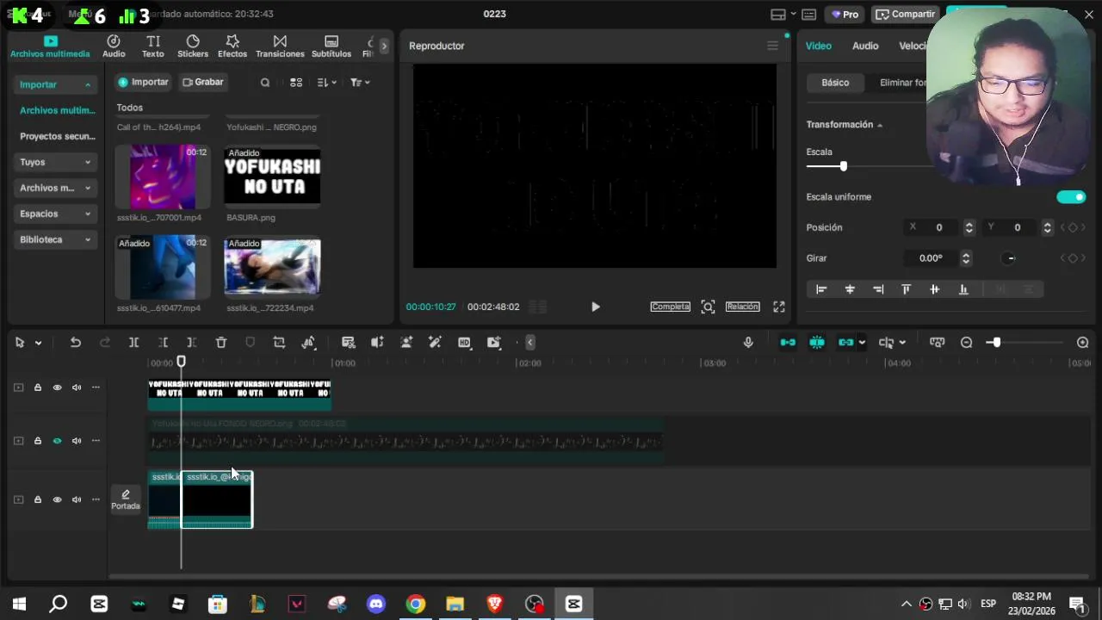Click the HD quality enhancement icon

[x=464, y=343]
